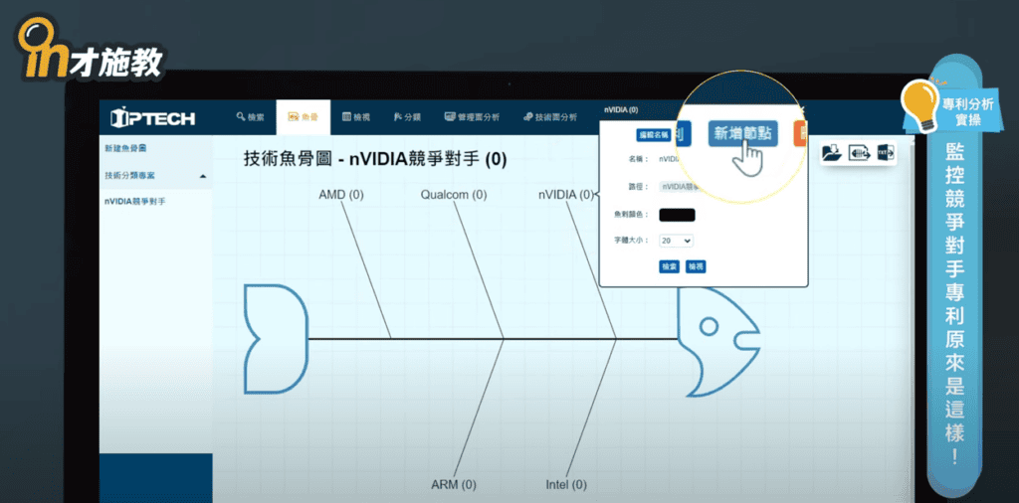Click the IPTECH logo

click(153, 118)
